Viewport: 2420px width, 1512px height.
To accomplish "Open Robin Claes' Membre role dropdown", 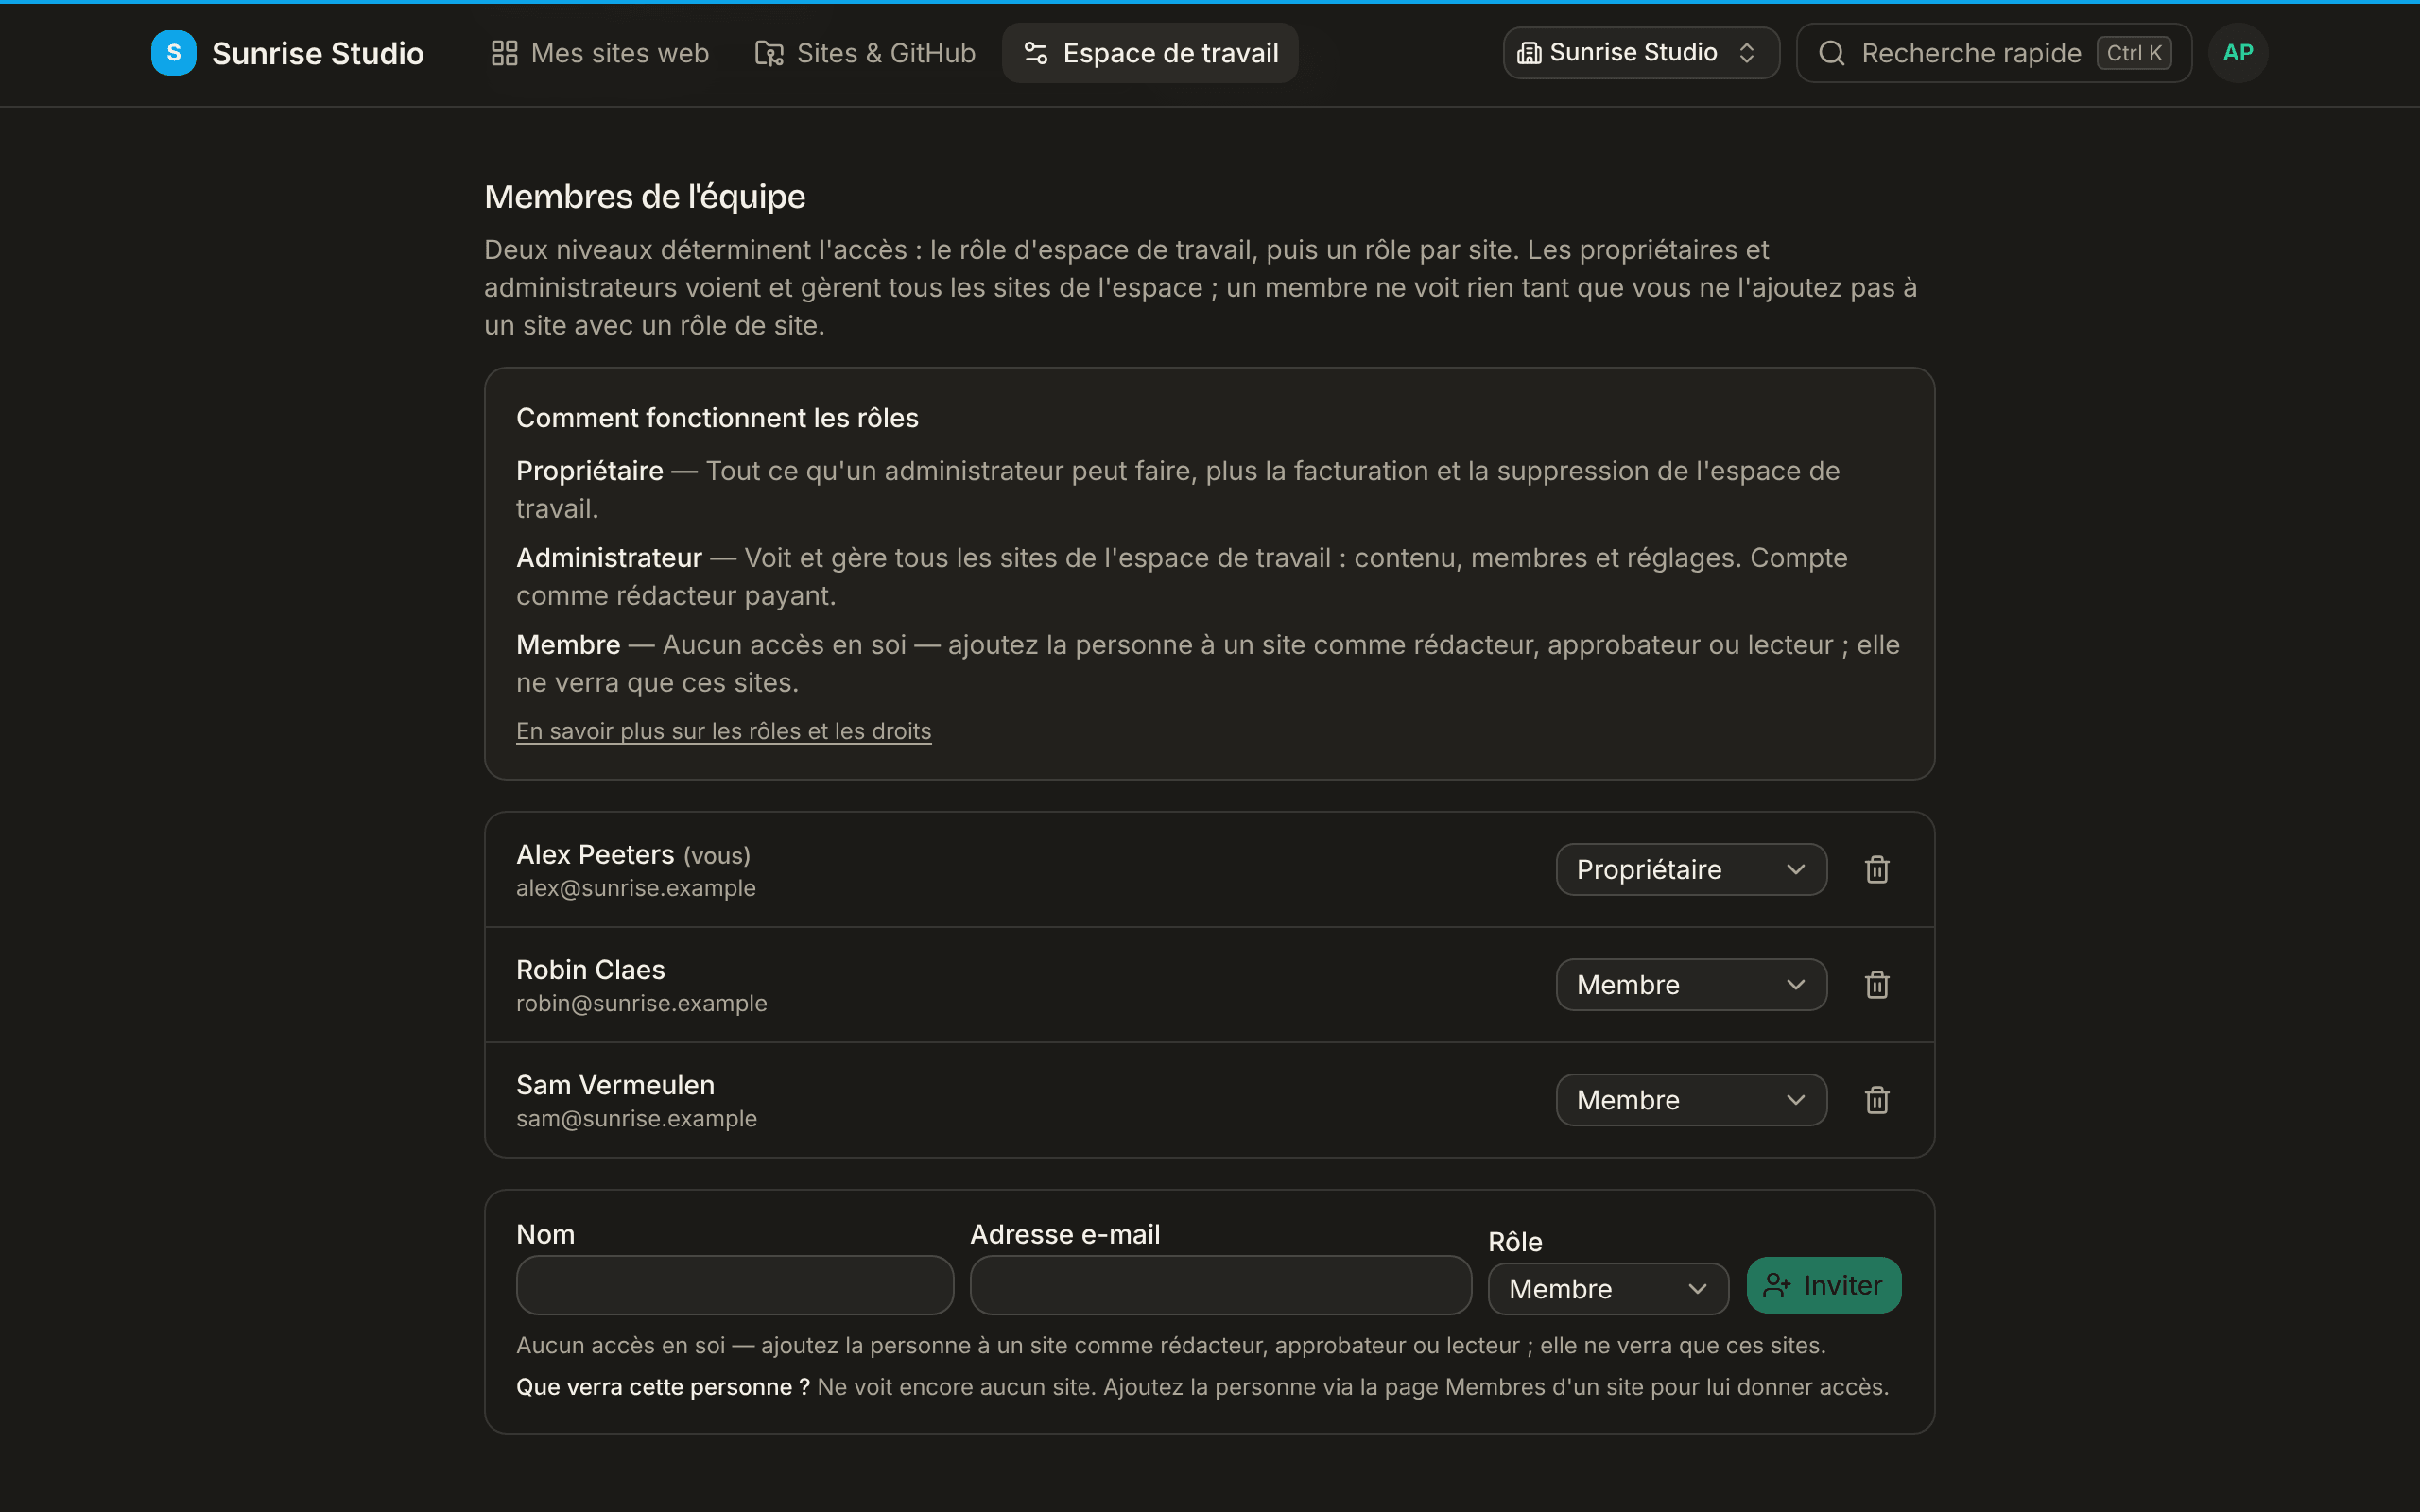I will [x=1691, y=985].
